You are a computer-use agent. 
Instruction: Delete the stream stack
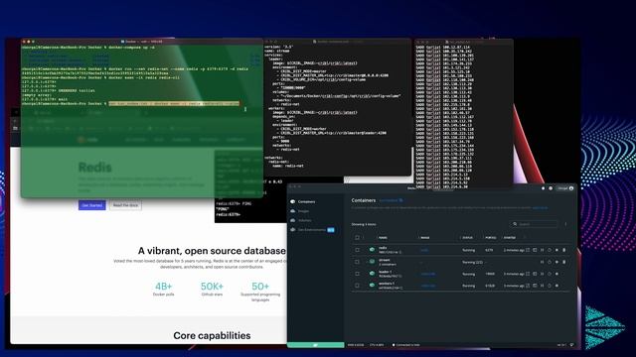coord(563,262)
